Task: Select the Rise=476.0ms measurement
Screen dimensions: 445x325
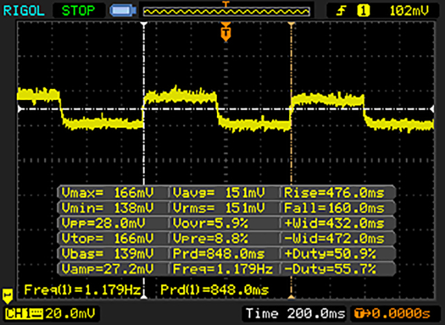Action: click(337, 192)
